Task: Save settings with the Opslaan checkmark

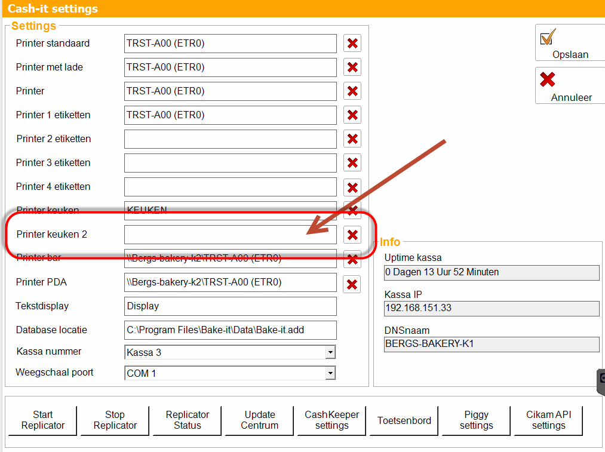Action: tap(570, 42)
